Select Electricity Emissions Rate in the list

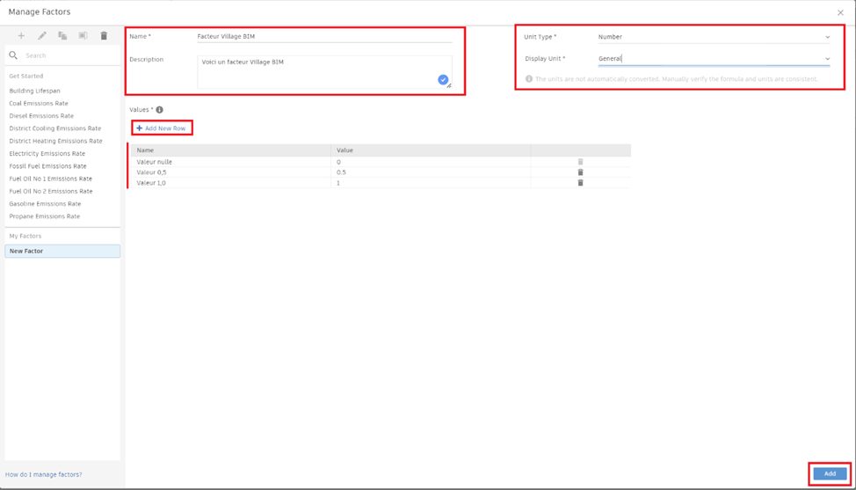coord(47,153)
